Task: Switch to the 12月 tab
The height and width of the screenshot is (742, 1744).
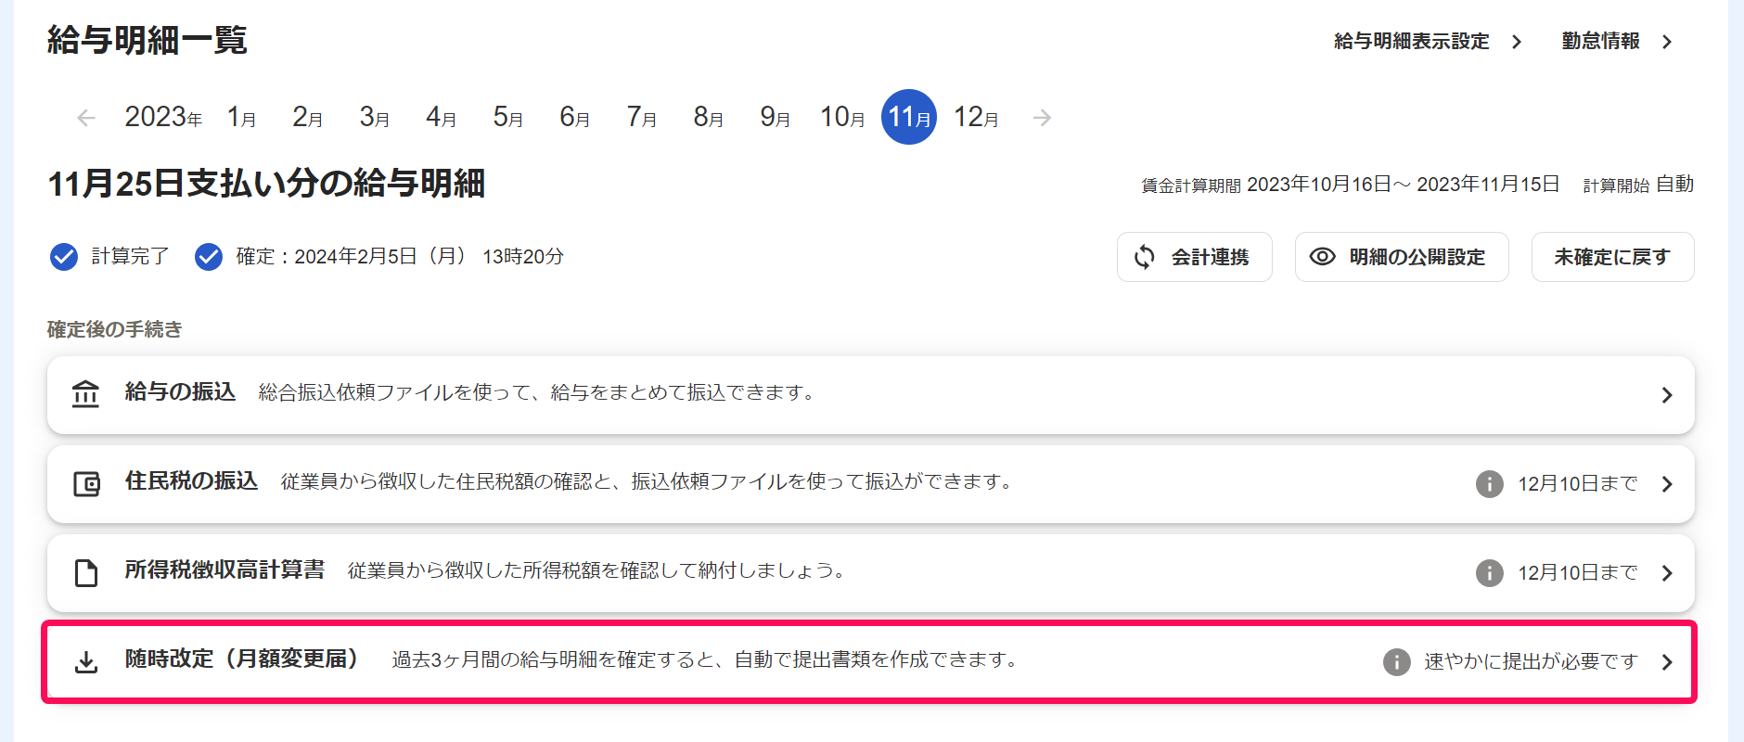Action: (x=976, y=117)
